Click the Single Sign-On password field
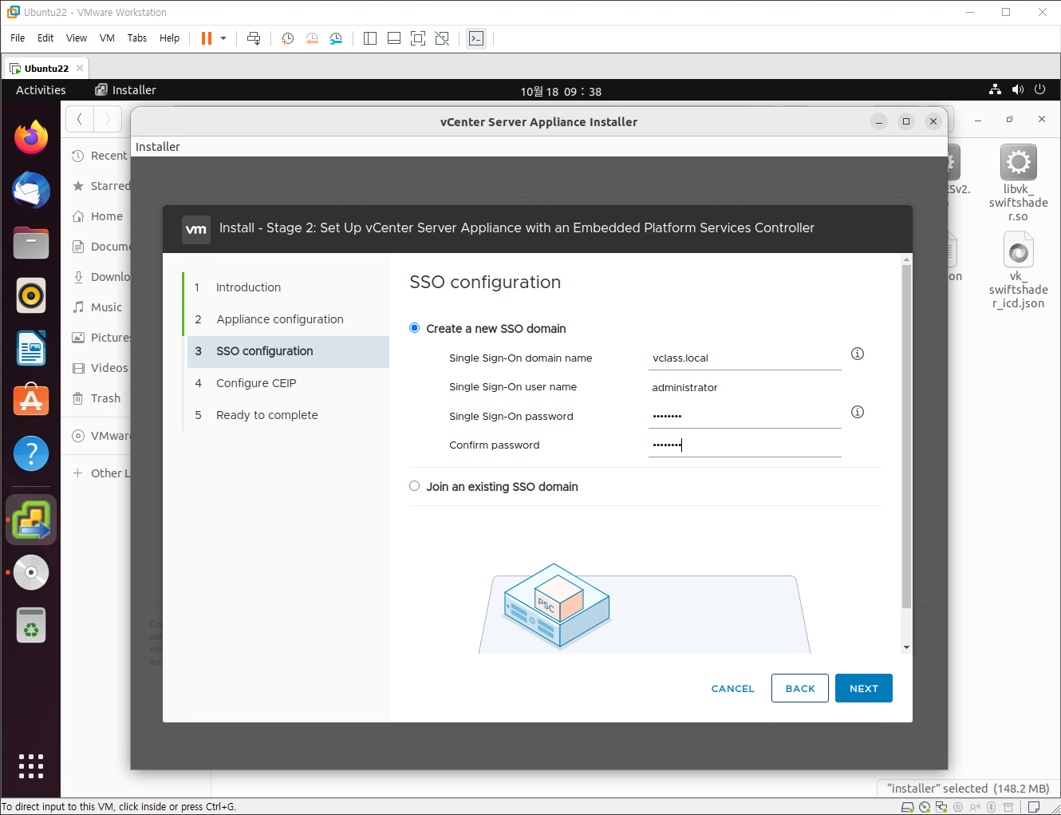The image size is (1061, 815). point(745,416)
